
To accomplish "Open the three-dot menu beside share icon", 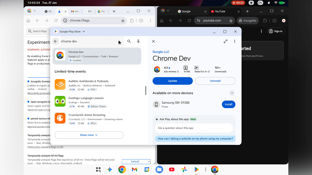I will [235, 41].
